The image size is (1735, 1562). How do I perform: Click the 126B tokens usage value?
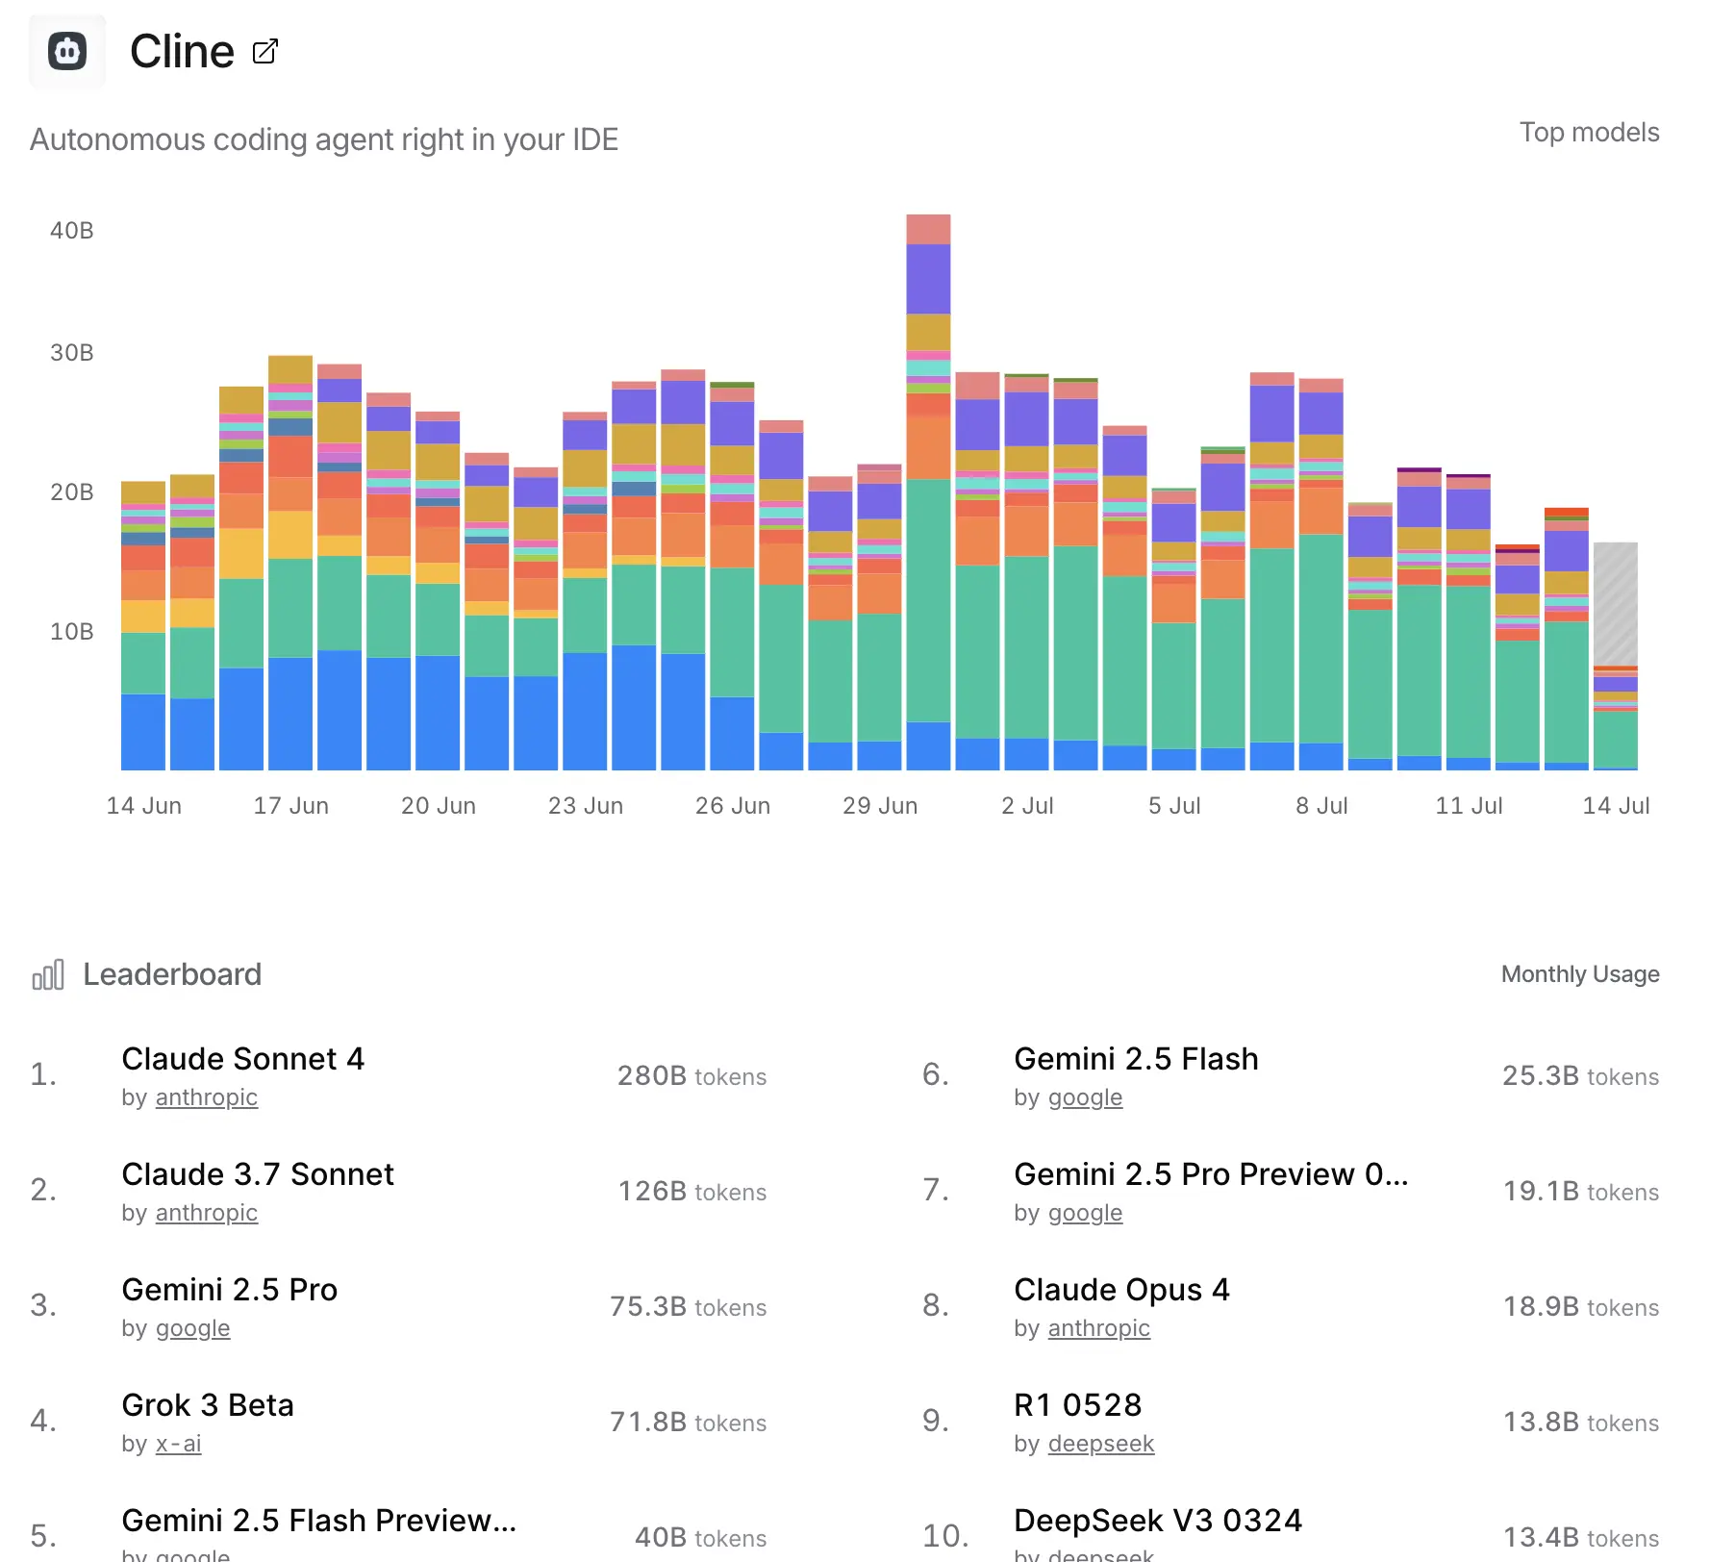692,1192
